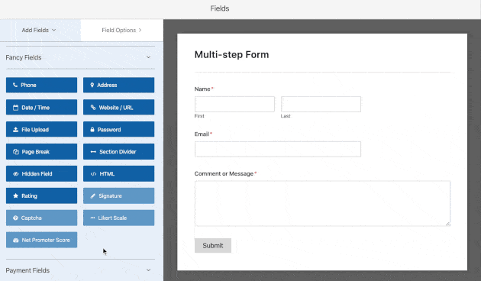481x281 pixels.
Task: Open the Add Fields tab
Action: (40, 30)
